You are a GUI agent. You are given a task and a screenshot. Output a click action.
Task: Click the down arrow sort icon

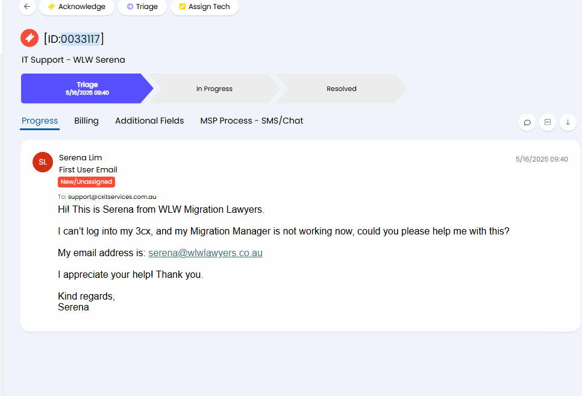[x=568, y=122]
